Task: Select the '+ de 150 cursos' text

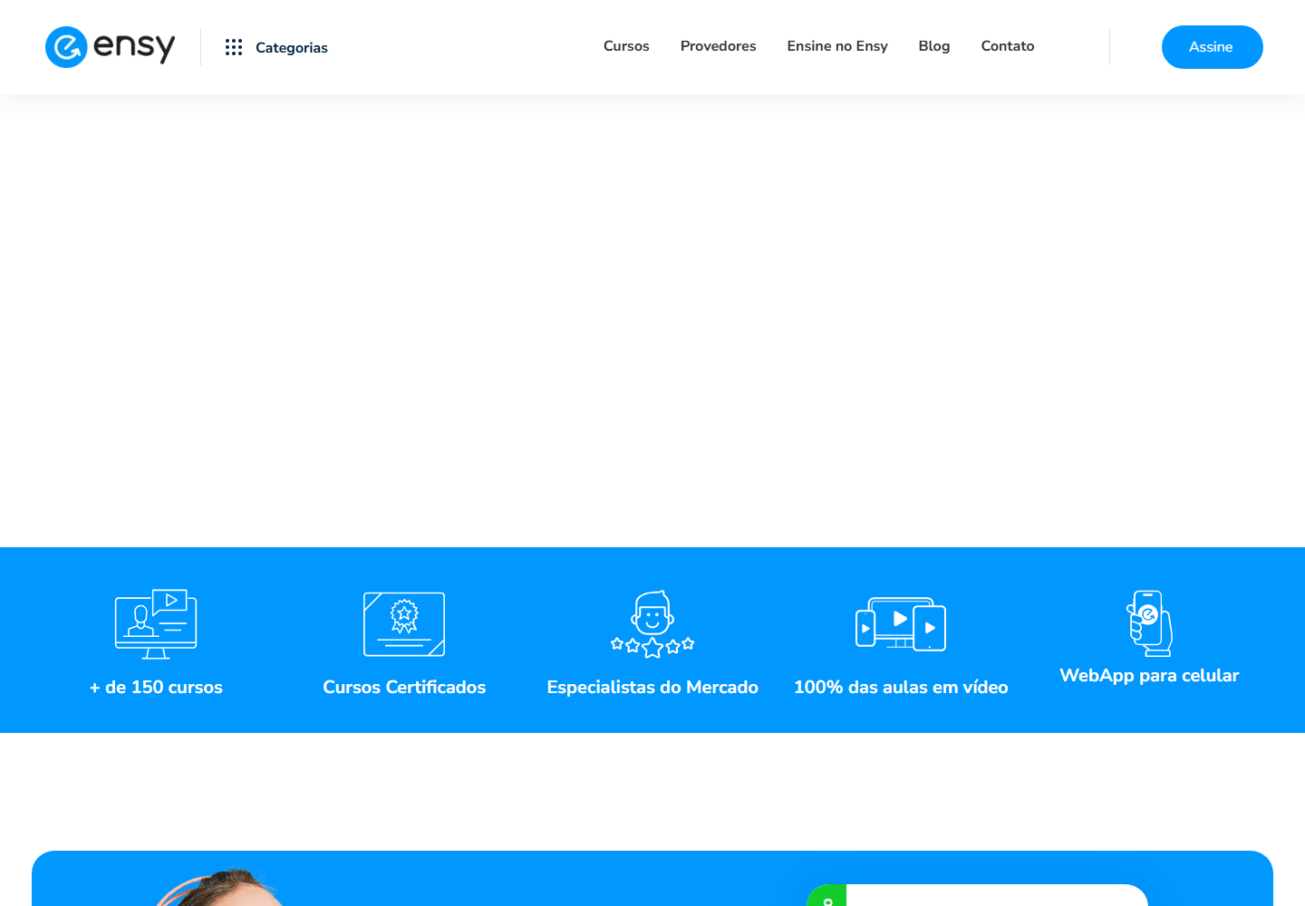Action: point(156,688)
